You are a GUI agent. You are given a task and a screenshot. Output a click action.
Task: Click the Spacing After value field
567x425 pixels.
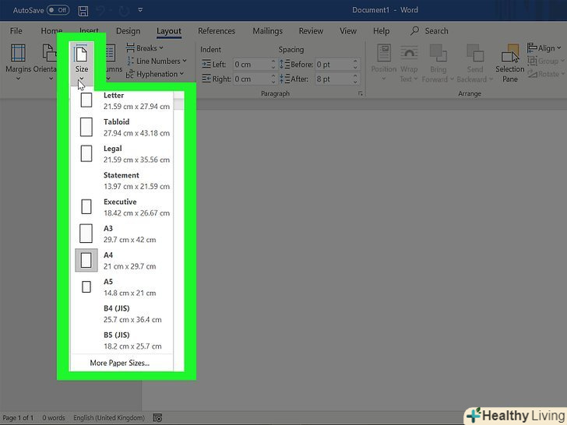click(333, 79)
